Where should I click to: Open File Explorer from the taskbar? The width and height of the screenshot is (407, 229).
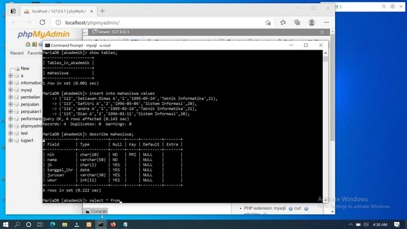pos(65,225)
